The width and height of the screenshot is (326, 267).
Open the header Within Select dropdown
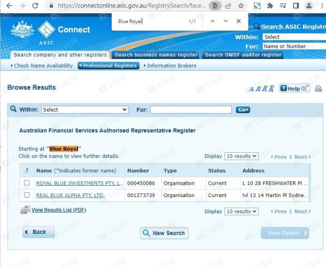tap(294, 37)
